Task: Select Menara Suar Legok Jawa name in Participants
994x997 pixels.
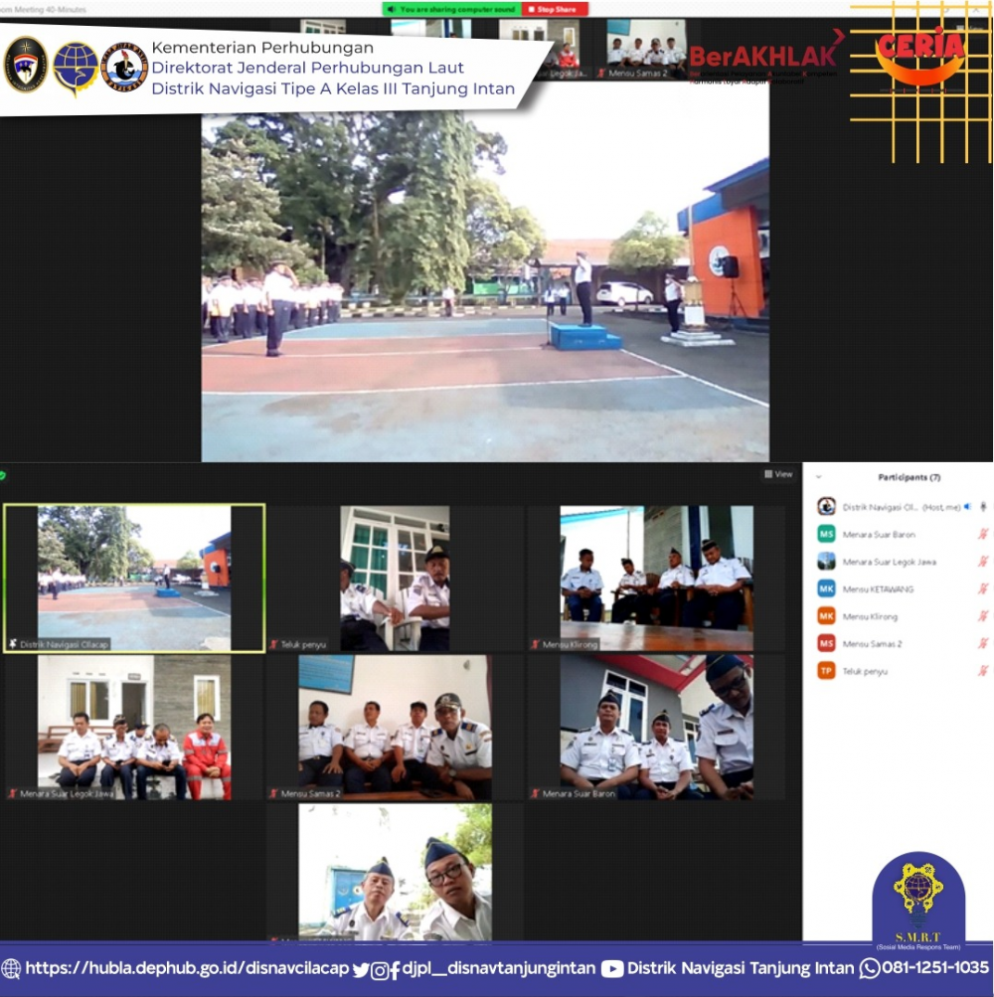Action: 889,562
